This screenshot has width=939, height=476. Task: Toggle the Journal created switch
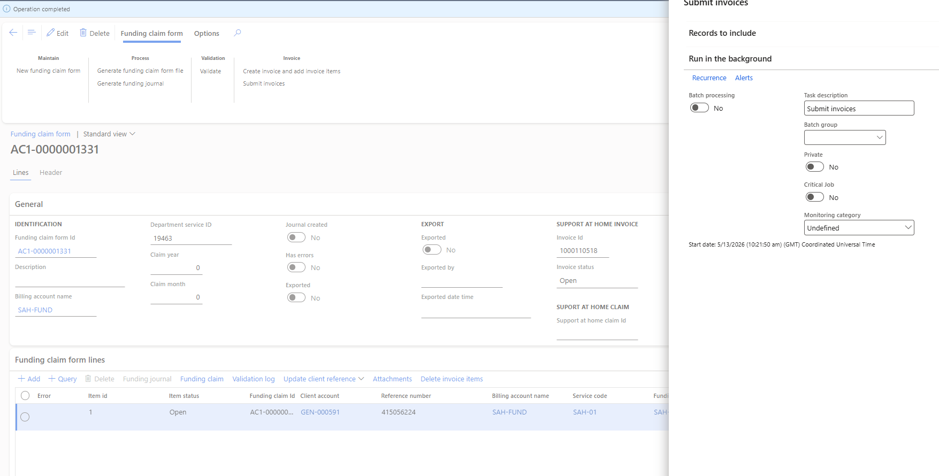[x=296, y=237]
